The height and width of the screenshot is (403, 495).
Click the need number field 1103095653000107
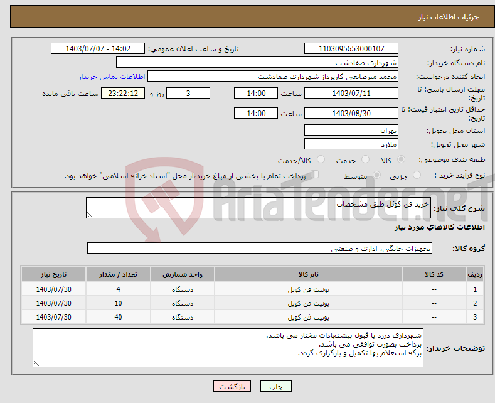pos(351,48)
